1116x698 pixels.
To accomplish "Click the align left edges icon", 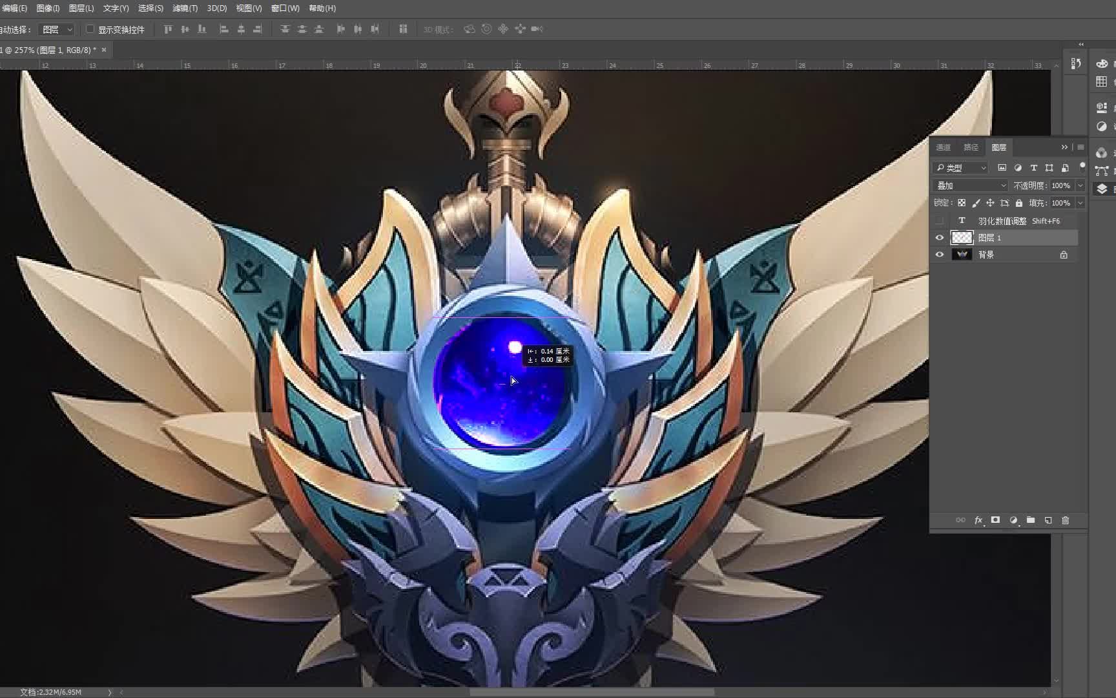I will point(224,29).
